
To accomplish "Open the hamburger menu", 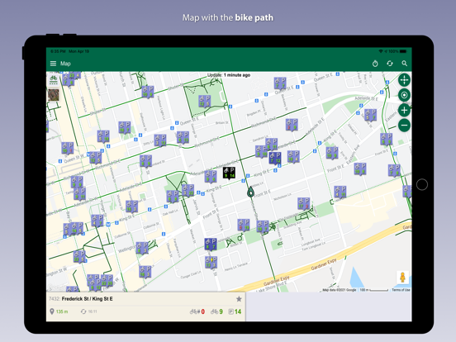I will 53,64.
